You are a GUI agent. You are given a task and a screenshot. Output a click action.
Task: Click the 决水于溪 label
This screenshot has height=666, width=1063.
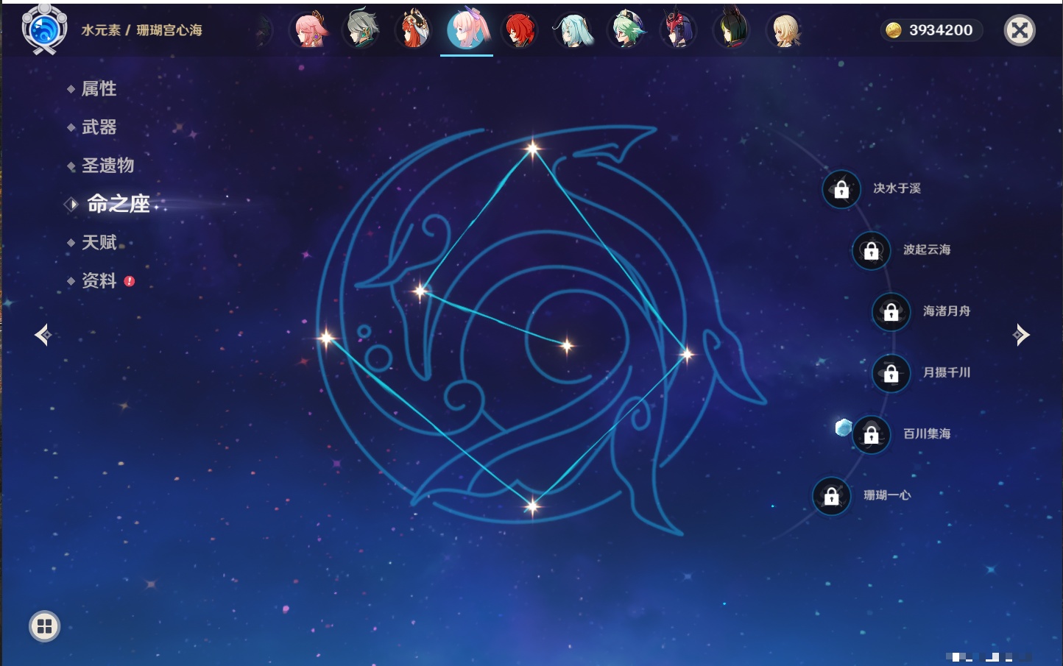tap(897, 188)
